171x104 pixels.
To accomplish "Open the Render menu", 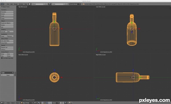I will pyautogui.click(x=16, y=4).
